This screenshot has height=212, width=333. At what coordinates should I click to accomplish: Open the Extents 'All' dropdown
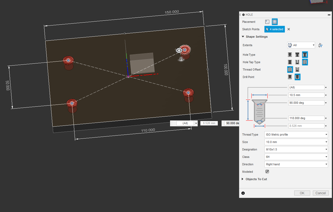[x=301, y=45]
